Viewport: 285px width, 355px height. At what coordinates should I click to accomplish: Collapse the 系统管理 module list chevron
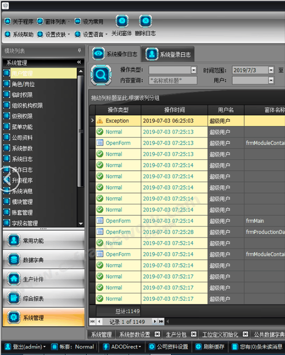pos(79,62)
